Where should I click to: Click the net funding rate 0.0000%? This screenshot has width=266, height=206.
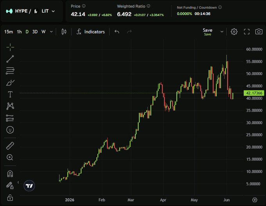pos(184,14)
